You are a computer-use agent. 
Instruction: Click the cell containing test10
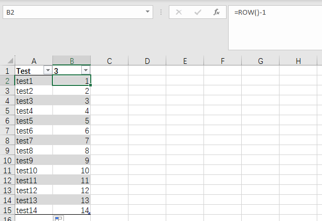click(x=34, y=171)
